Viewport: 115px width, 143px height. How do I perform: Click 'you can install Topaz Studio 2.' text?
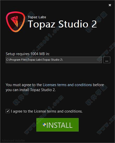coord(31,90)
